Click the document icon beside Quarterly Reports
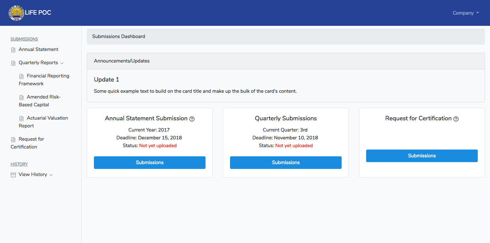Image resolution: width=490 pixels, height=243 pixels. [13, 63]
